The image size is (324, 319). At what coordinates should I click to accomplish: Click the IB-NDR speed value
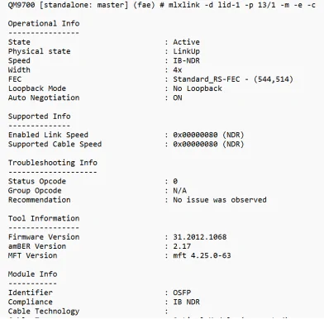(x=186, y=60)
